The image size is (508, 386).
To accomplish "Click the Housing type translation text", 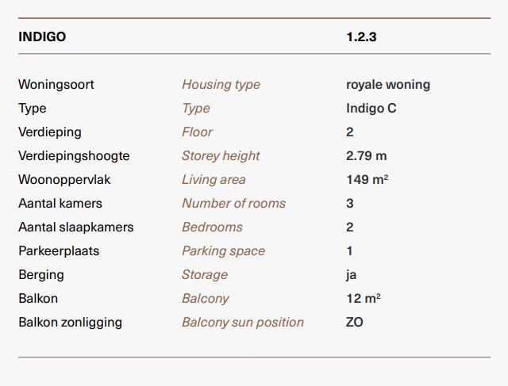I will tap(221, 85).
